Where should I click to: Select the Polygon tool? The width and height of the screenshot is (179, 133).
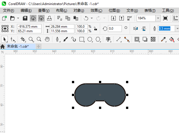point(98,39)
